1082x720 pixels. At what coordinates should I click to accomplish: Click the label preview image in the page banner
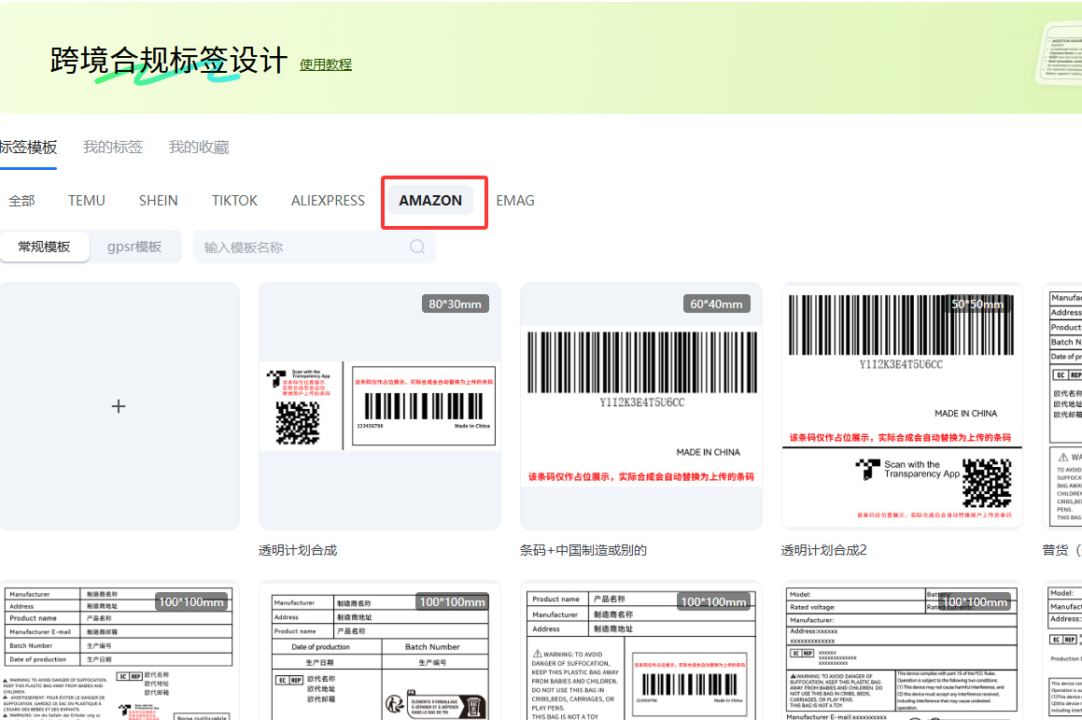[1060, 54]
